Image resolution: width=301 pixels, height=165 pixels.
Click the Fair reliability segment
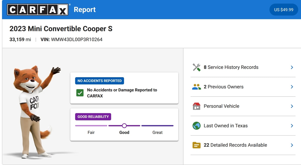91,126
